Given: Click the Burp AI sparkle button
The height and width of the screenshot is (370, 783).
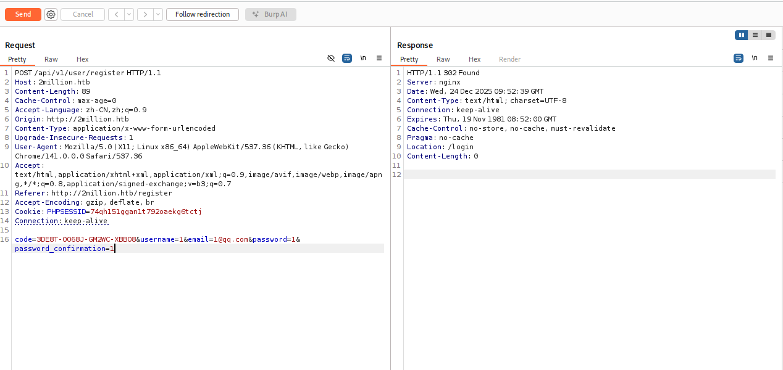Looking at the screenshot, I should (270, 14).
